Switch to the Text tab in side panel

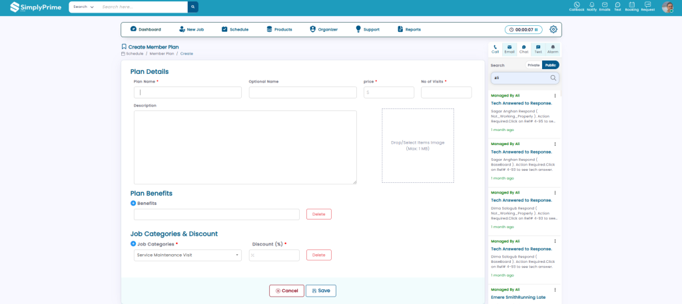538,49
